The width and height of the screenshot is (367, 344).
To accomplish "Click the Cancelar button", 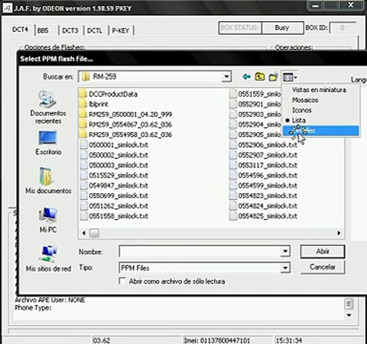I will (323, 267).
